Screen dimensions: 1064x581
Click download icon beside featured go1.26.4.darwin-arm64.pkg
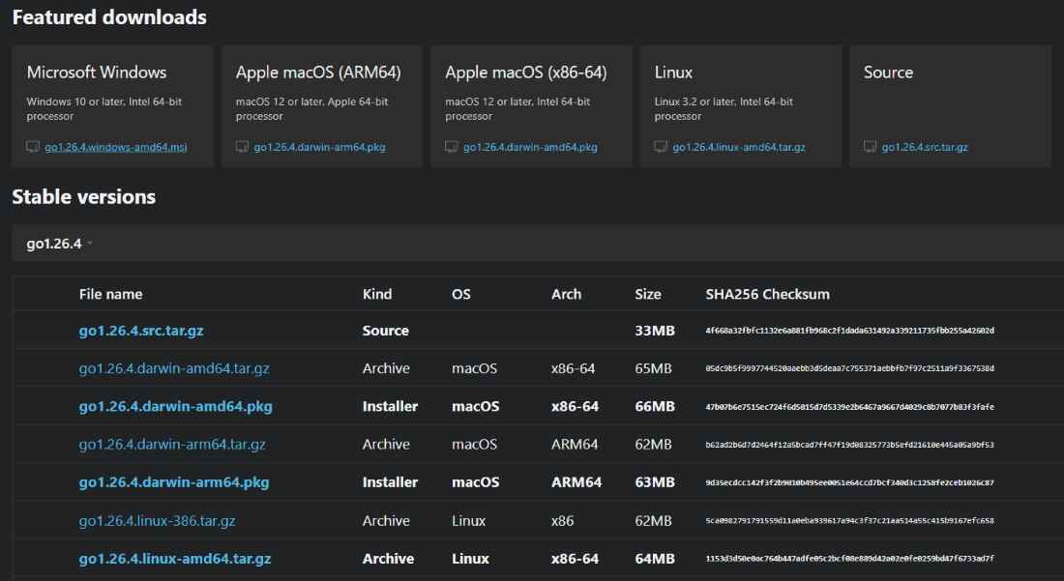click(242, 146)
